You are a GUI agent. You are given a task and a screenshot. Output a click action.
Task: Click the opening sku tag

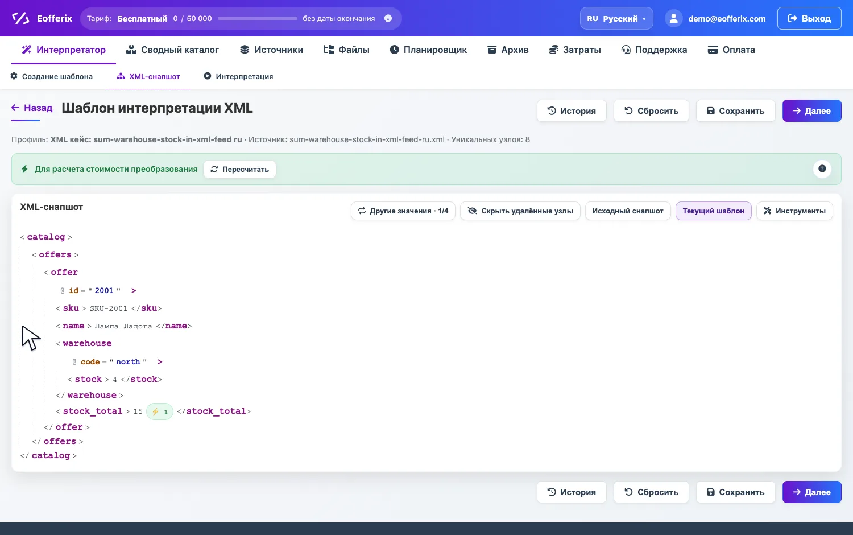pos(71,308)
